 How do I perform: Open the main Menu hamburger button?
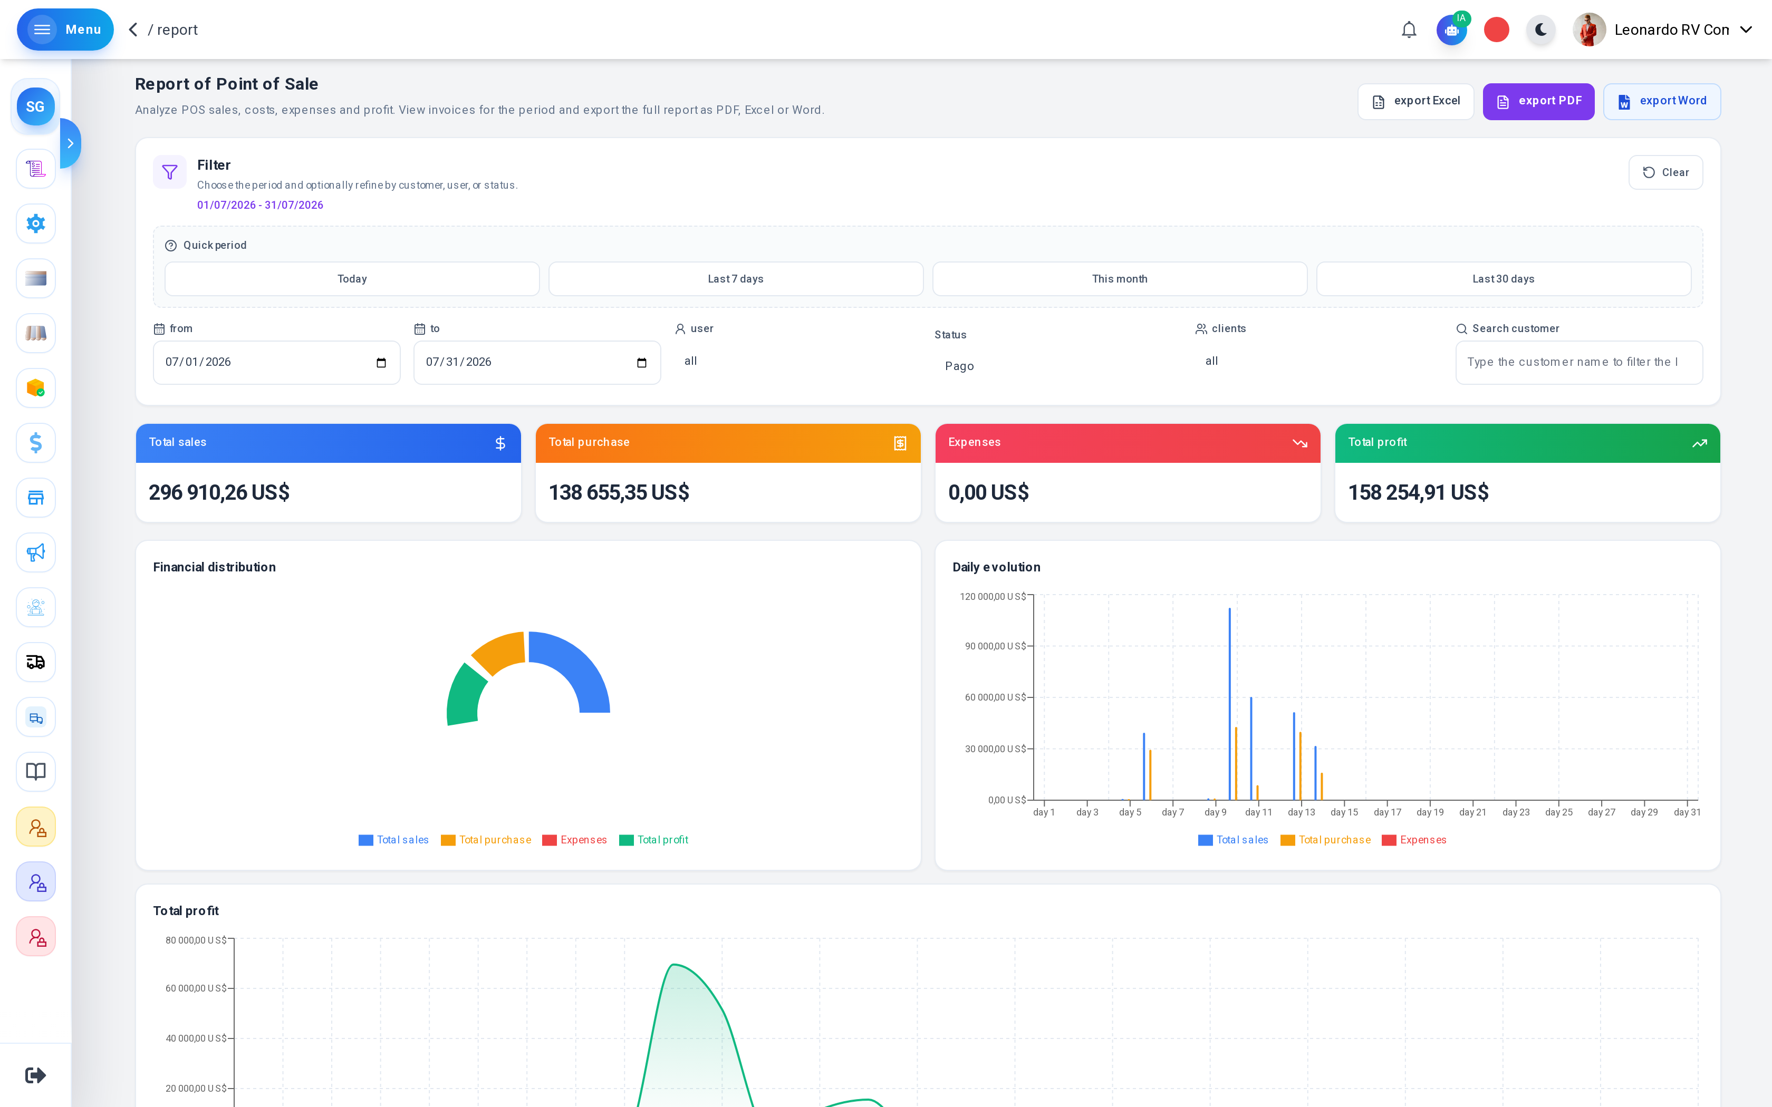[65, 30]
